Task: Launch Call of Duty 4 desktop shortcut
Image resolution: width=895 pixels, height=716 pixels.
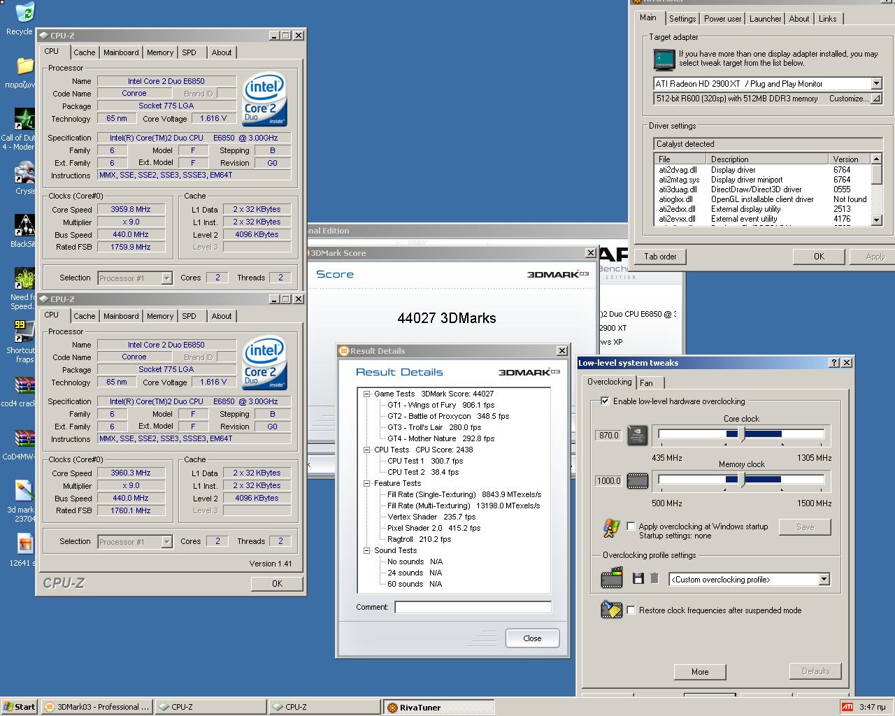Action: 24,120
